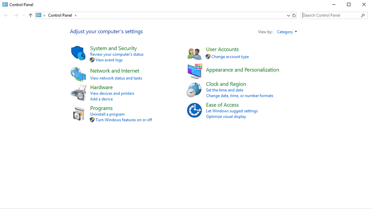Click Uninstall a program
This screenshot has height=209, width=371.
[107, 114]
